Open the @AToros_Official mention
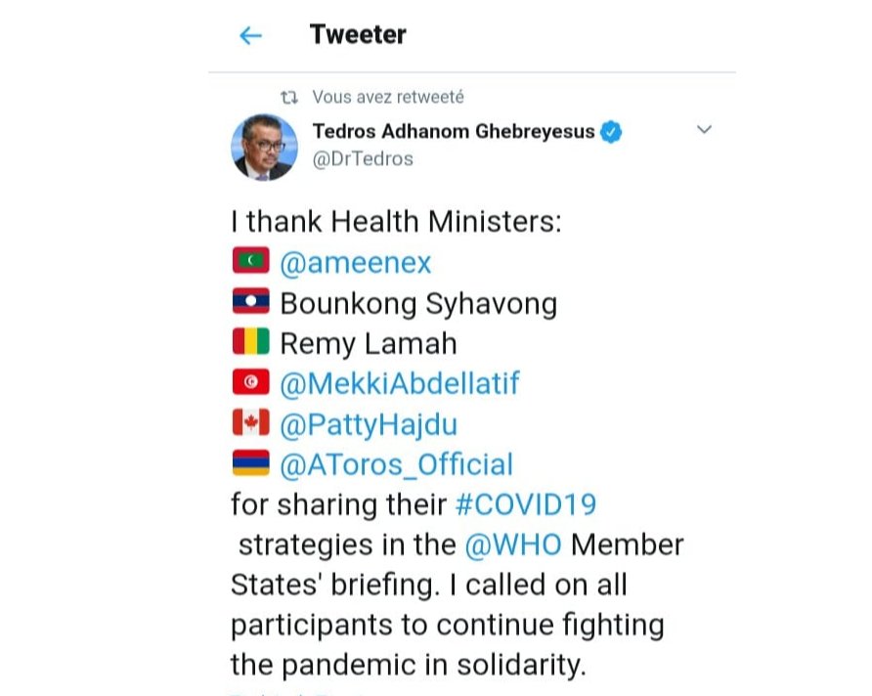872x696 pixels. tap(396, 464)
